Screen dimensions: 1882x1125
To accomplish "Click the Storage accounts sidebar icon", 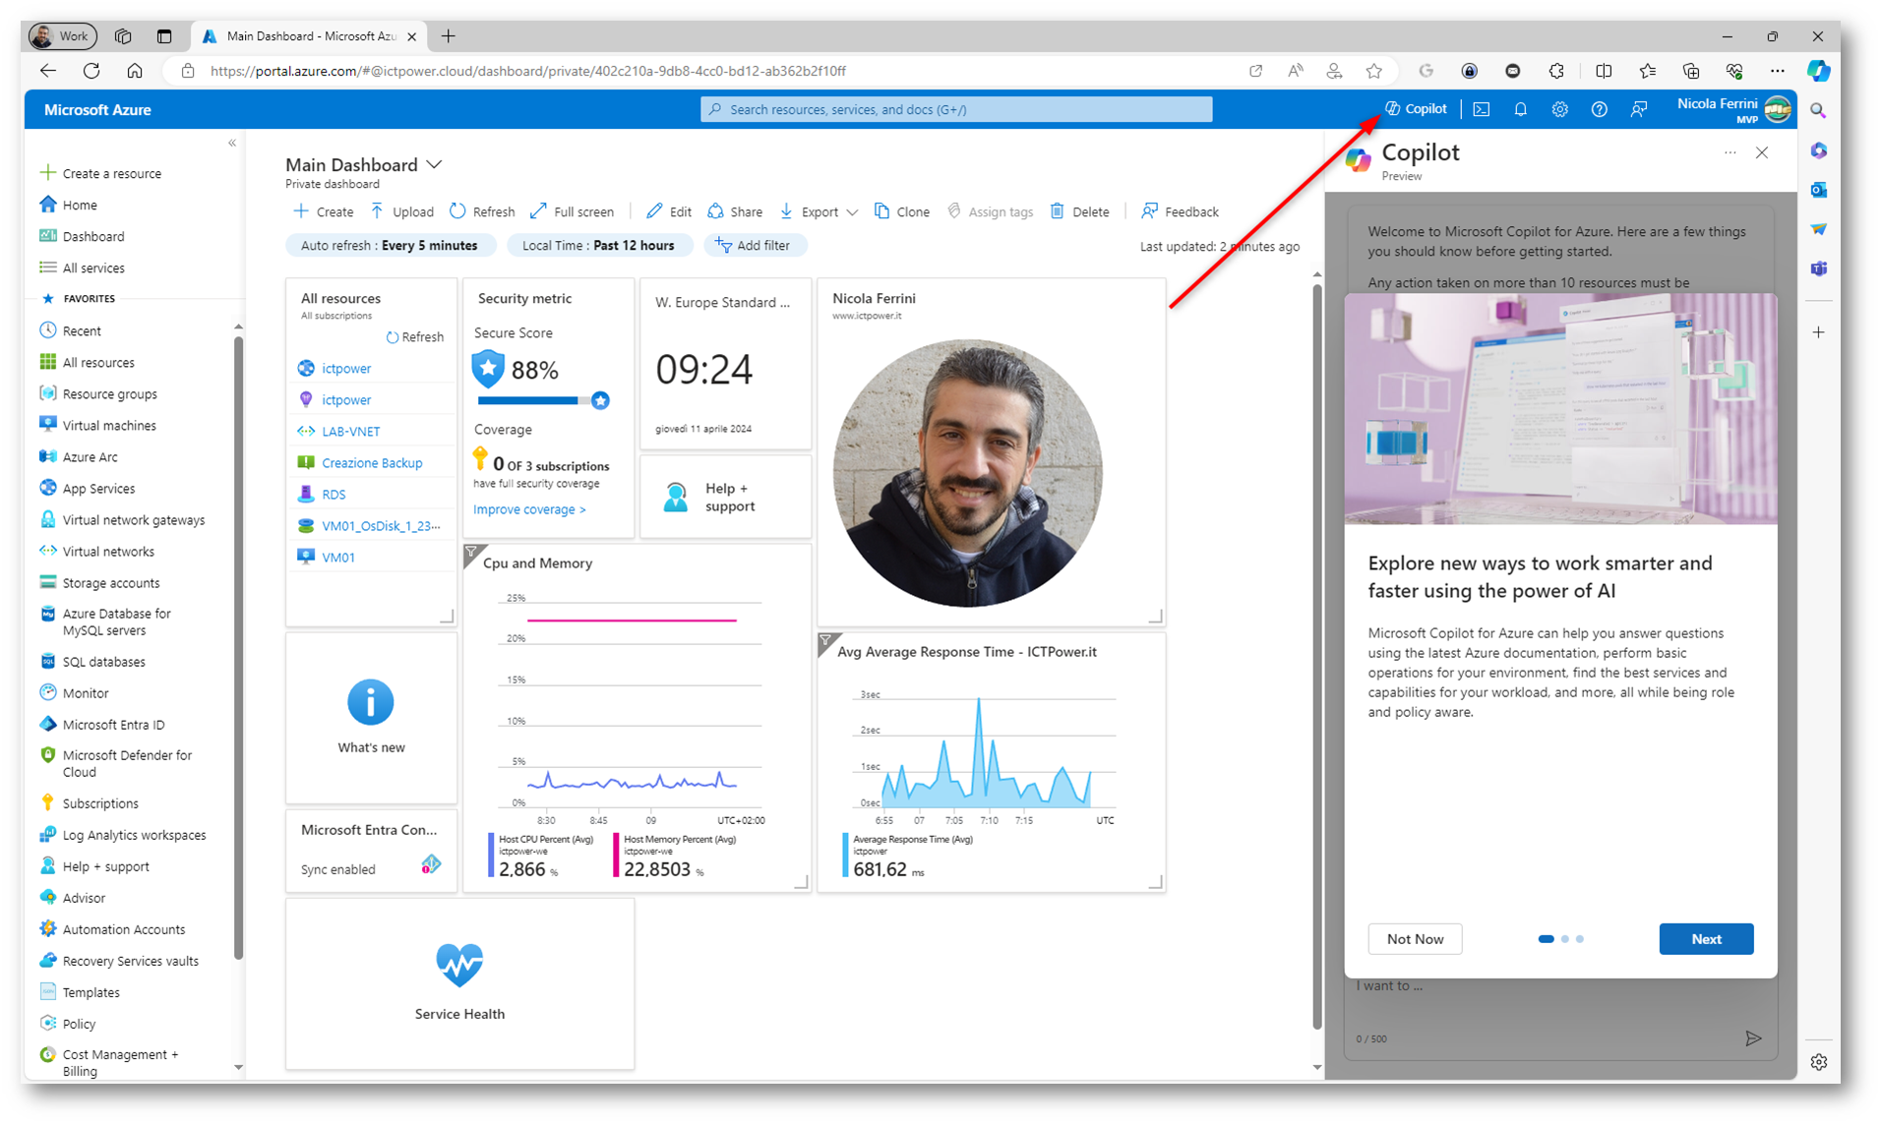I will click(47, 582).
